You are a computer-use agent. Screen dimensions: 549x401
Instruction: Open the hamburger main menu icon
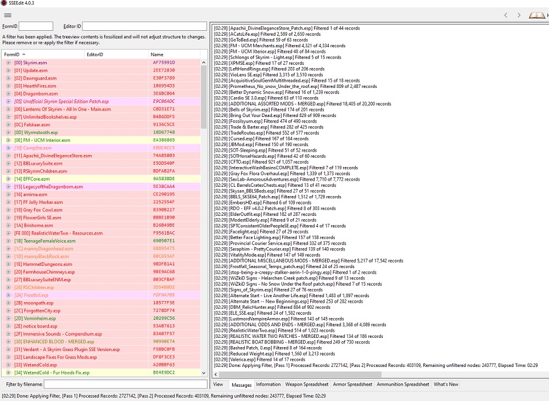(x=8, y=15)
